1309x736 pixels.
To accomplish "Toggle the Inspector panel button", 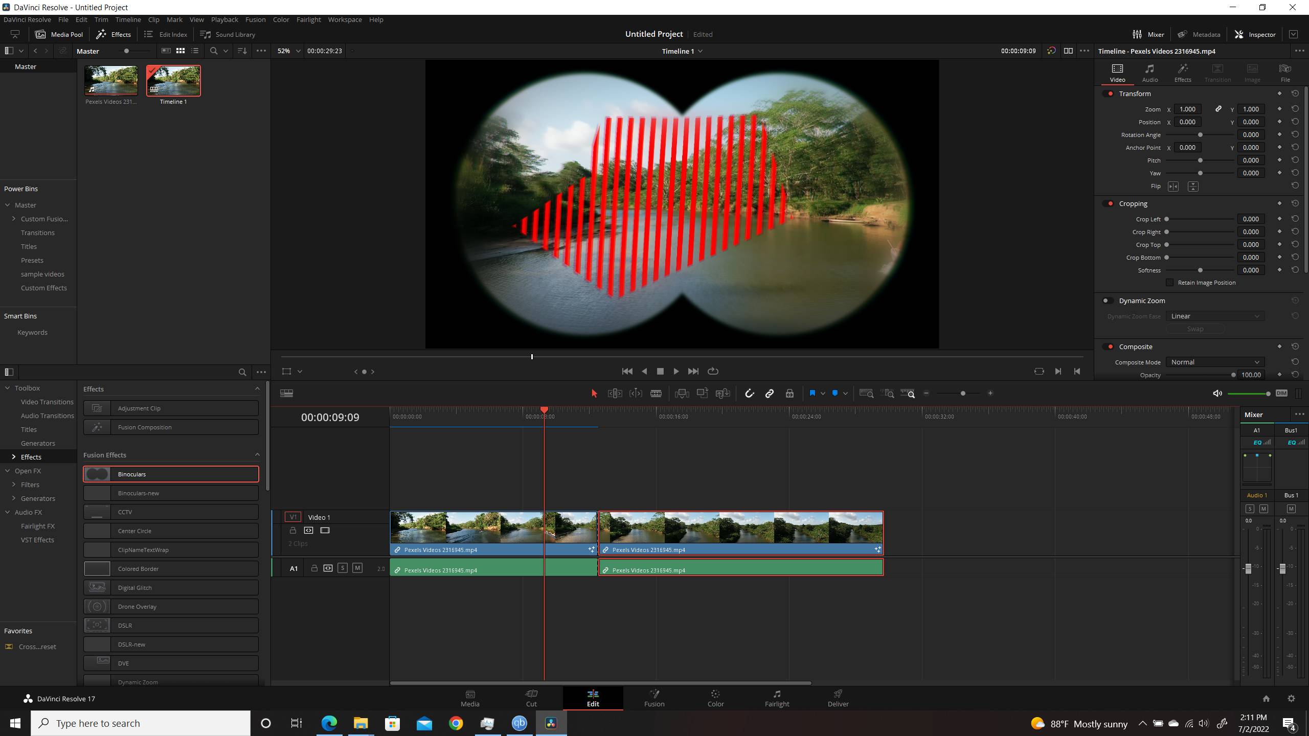I will [x=1255, y=34].
